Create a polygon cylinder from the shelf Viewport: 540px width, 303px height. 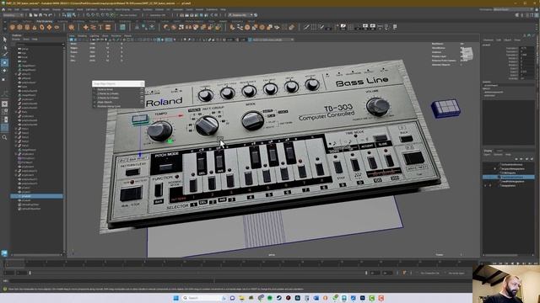click(x=27, y=27)
